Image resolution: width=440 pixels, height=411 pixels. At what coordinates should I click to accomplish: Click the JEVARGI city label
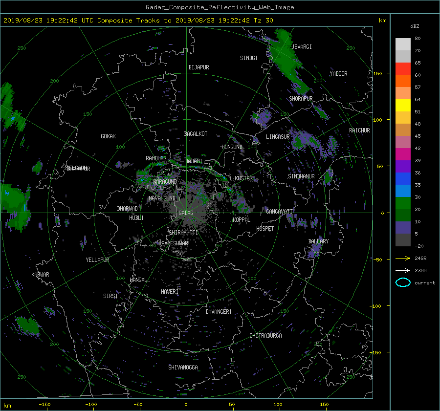click(x=302, y=47)
